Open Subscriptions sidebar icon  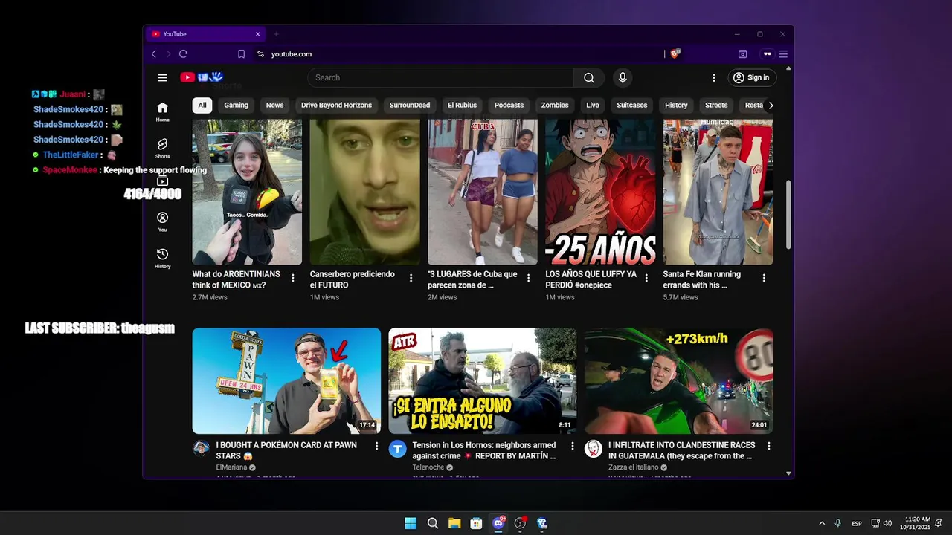(162, 181)
